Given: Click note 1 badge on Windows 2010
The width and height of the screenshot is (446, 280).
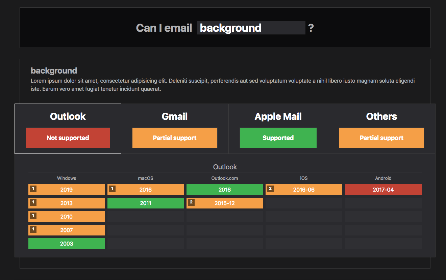Looking at the screenshot, I should 33,216.
